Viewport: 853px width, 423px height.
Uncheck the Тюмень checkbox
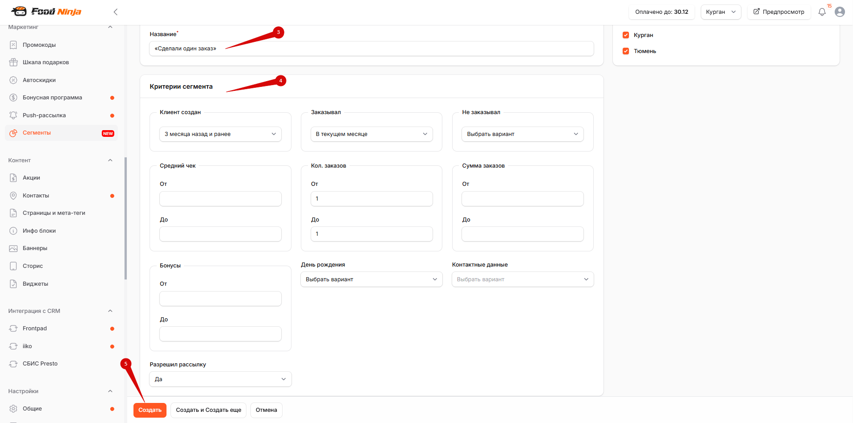(626, 51)
